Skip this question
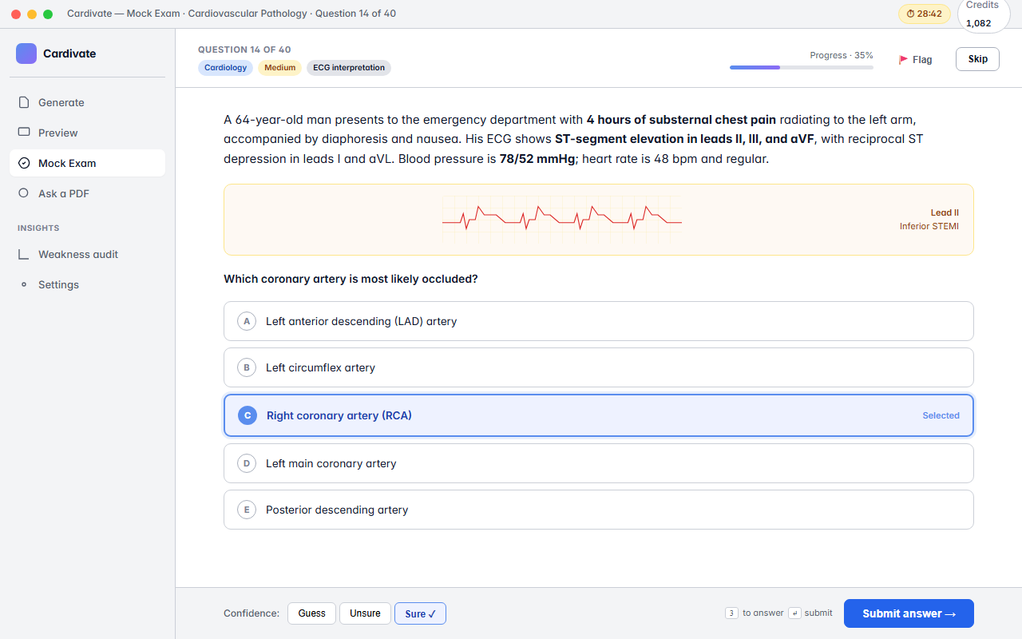Image resolution: width=1022 pixels, height=639 pixels. [x=977, y=59]
